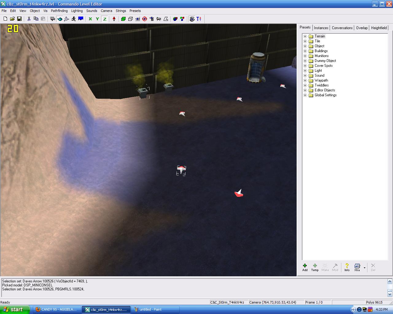Toggle the X axis restriction

coord(90,19)
